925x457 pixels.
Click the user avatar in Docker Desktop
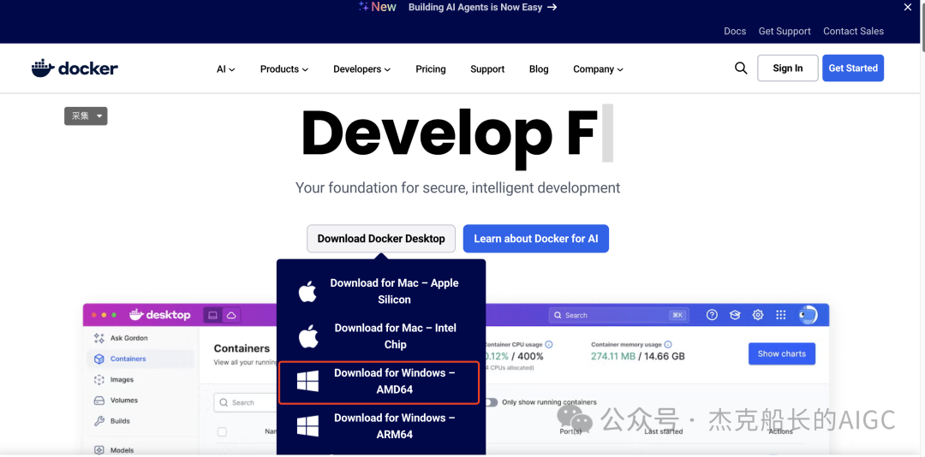[x=808, y=315]
